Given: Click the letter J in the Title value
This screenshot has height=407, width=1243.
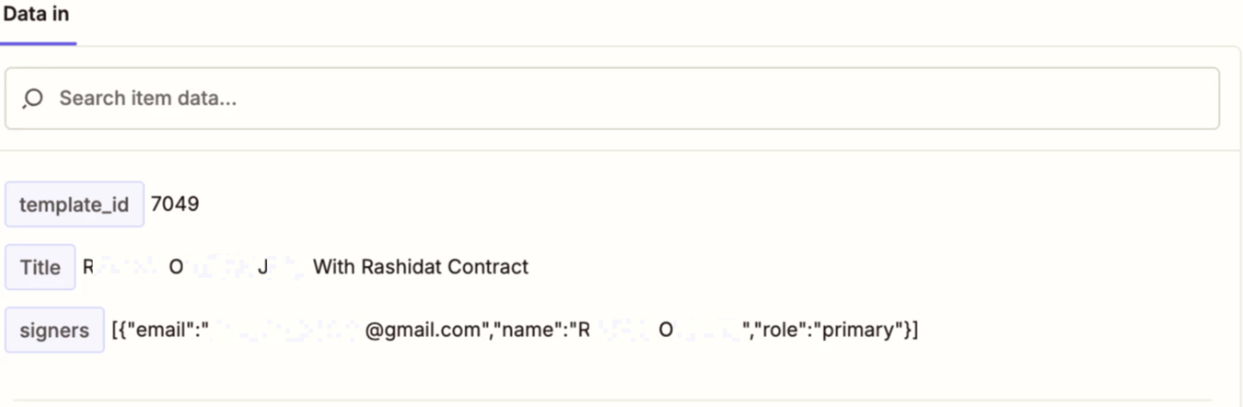Looking at the screenshot, I should [262, 267].
